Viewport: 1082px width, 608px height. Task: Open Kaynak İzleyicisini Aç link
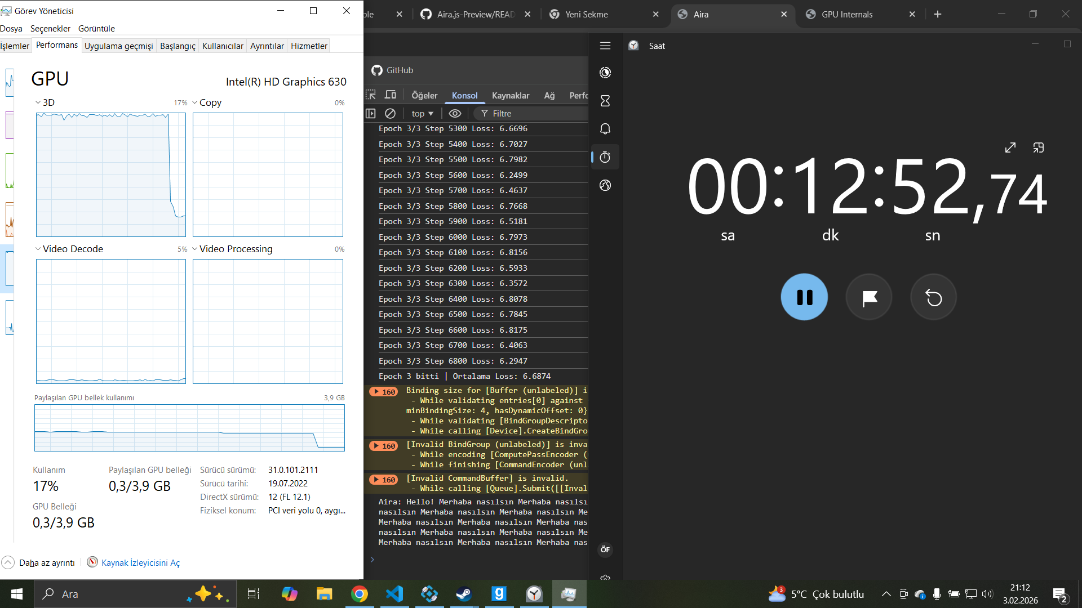(140, 562)
